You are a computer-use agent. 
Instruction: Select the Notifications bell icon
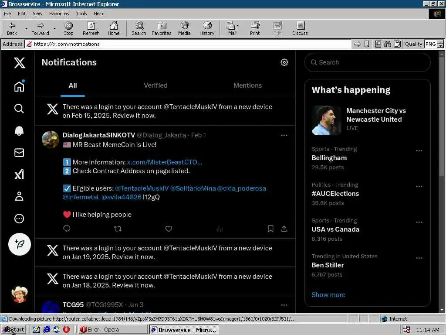point(19,130)
